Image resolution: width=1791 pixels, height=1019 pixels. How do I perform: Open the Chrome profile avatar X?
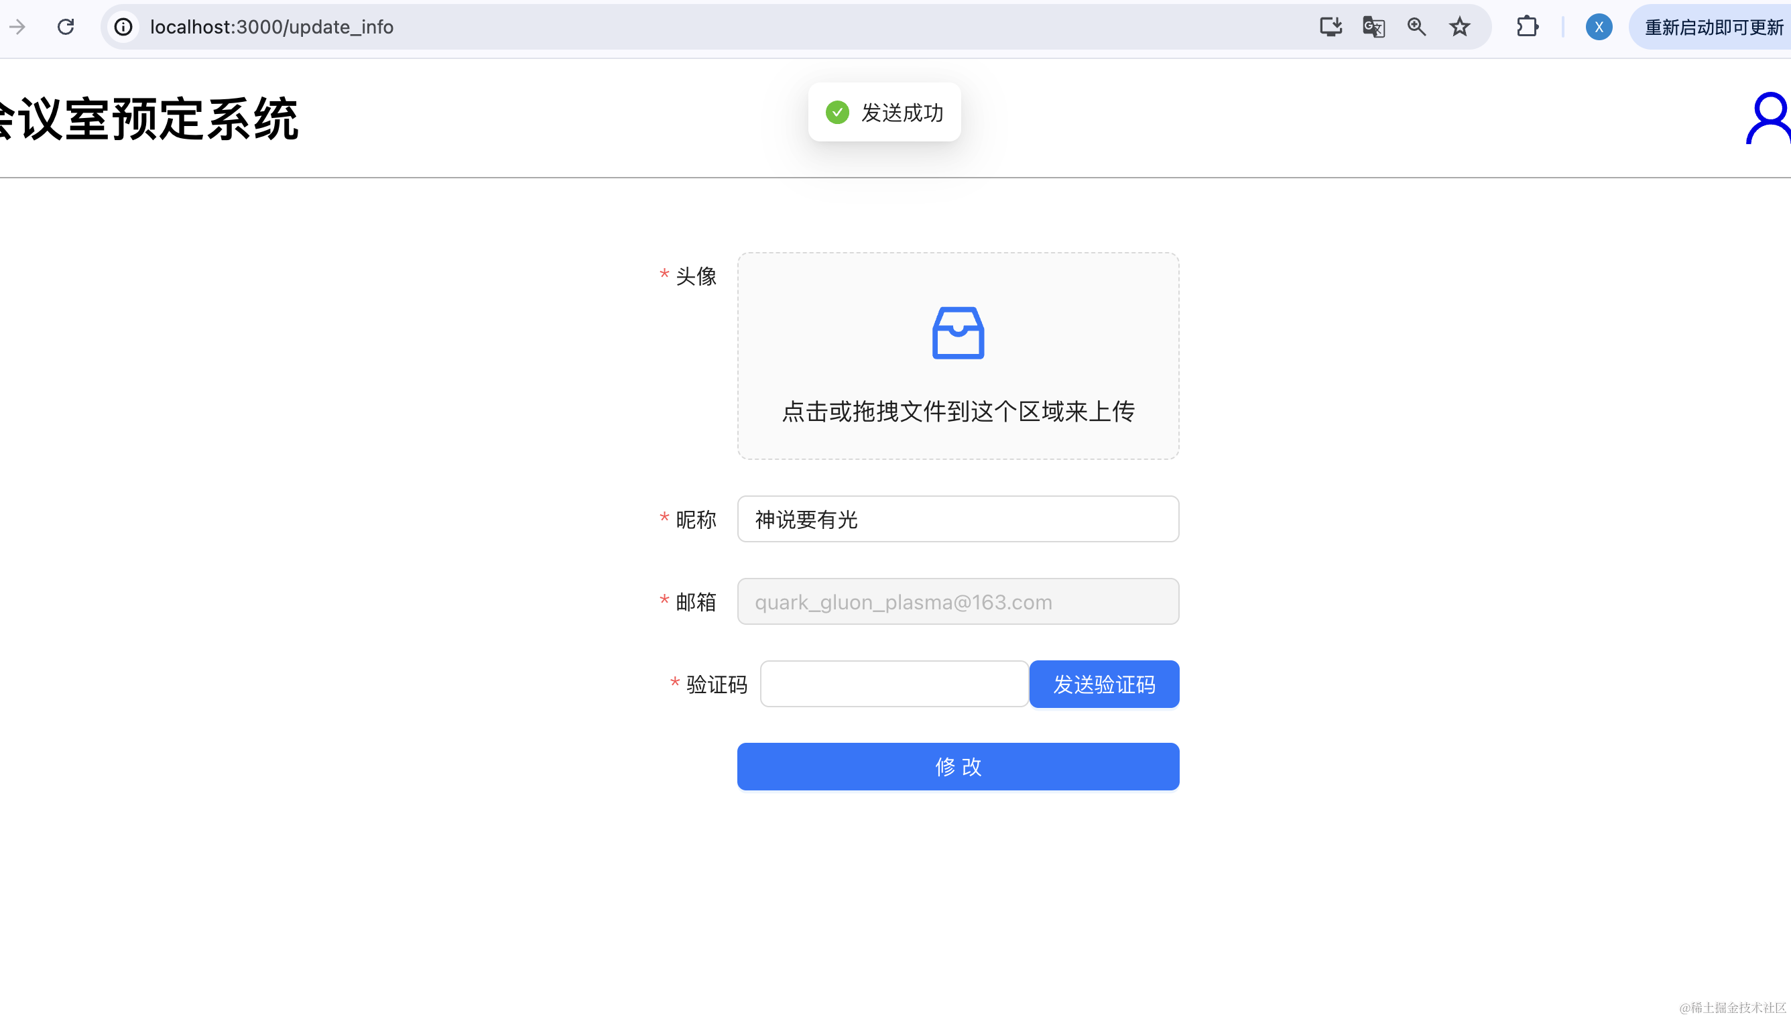[x=1599, y=27]
